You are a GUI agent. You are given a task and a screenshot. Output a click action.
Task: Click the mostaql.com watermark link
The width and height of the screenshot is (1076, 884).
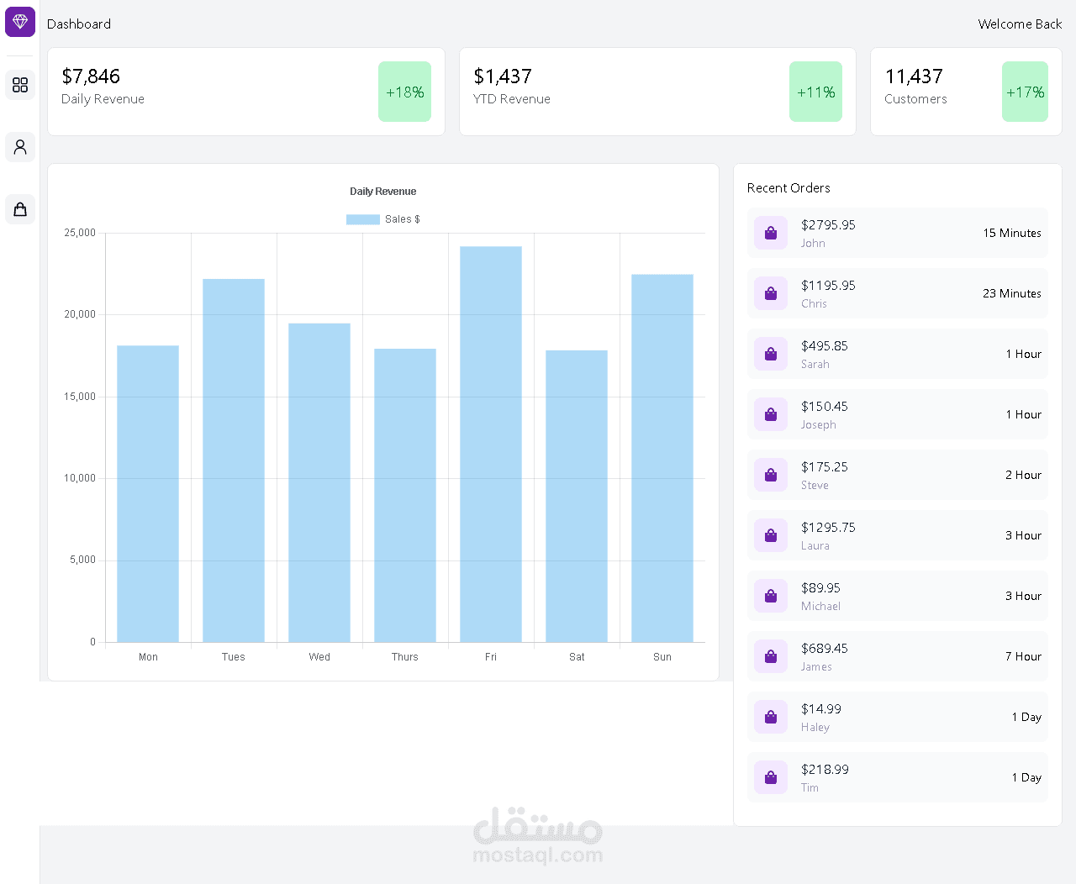click(537, 855)
